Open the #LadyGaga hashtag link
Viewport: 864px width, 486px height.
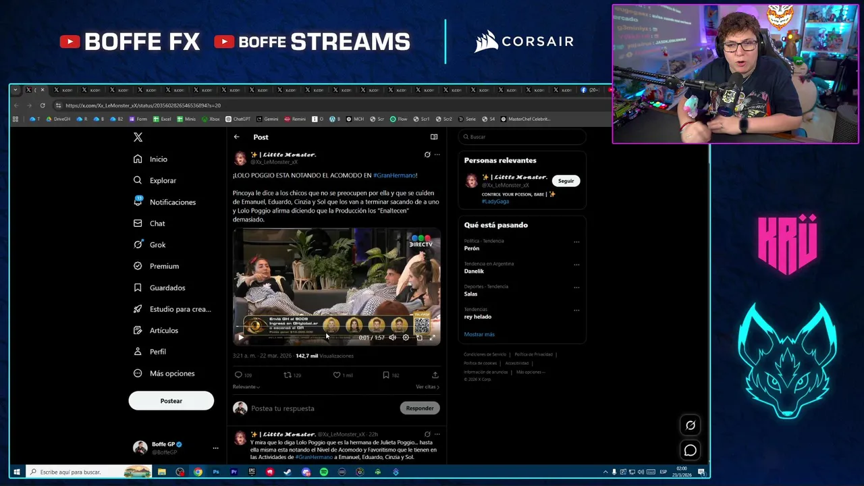pos(495,201)
